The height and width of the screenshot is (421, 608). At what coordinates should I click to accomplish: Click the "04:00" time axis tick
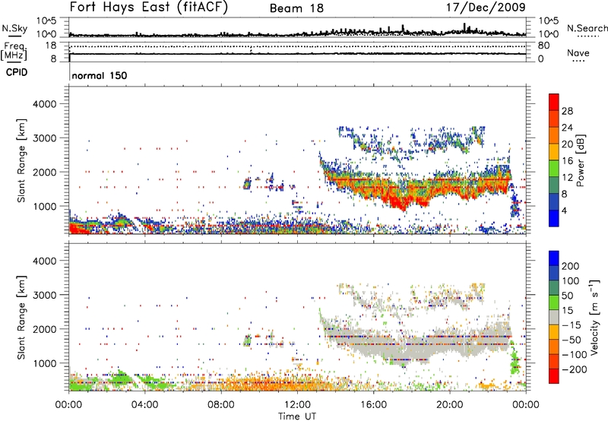pyautogui.click(x=145, y=405)
